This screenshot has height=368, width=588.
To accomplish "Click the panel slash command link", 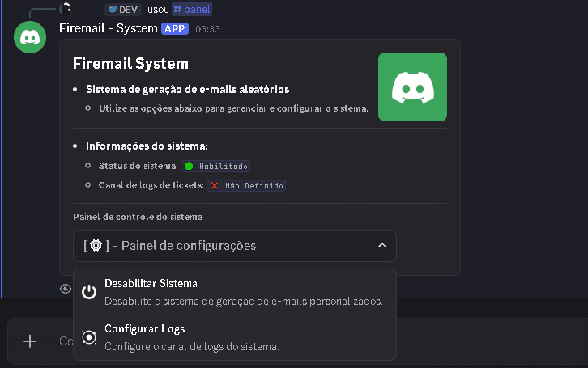I will point(192,10).
